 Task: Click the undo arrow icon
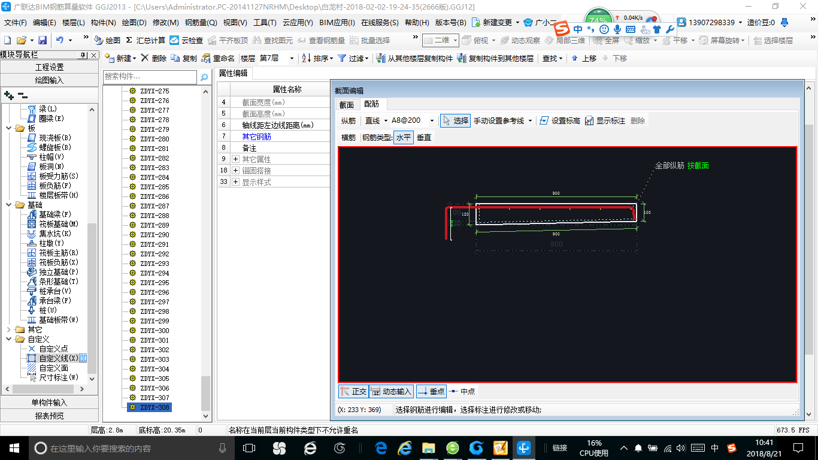coord(60,40)
